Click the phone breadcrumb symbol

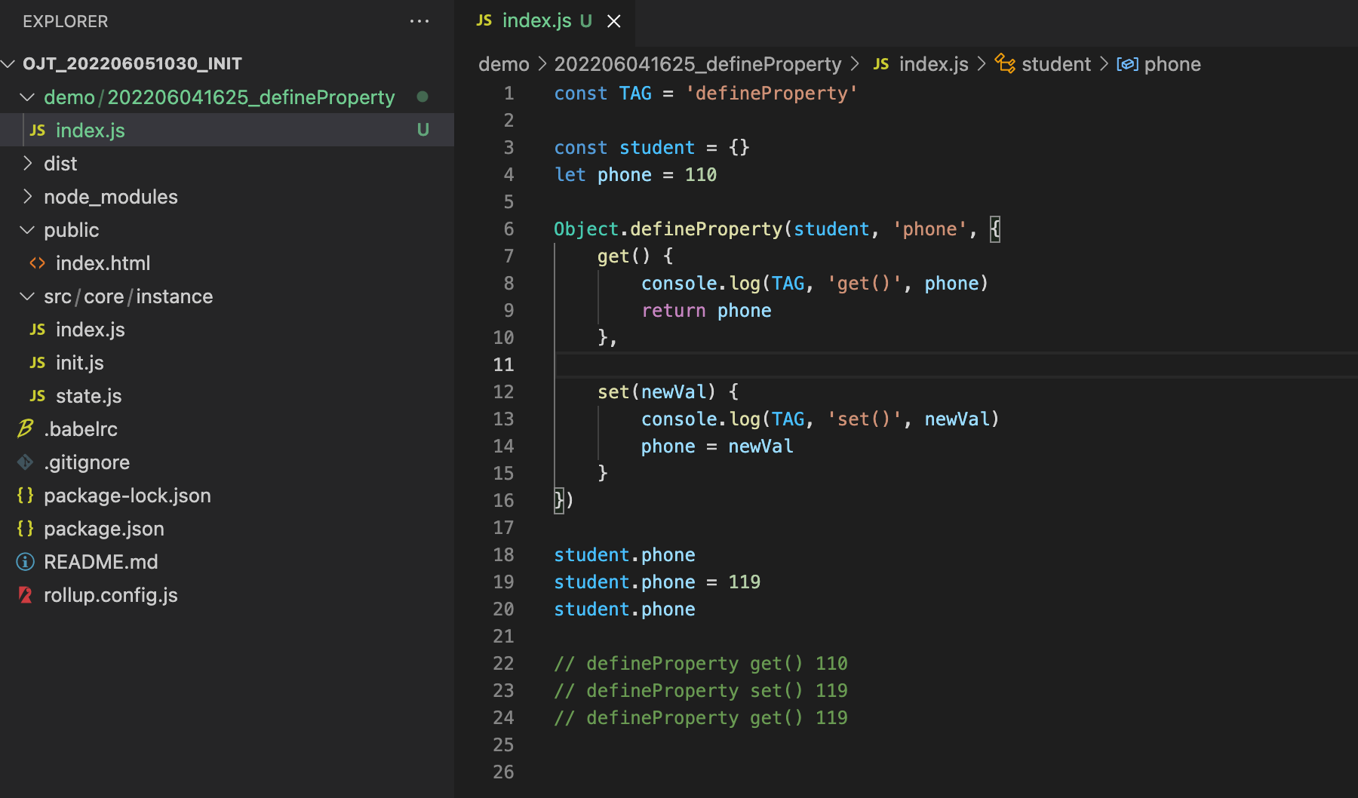click(1172, 64)
